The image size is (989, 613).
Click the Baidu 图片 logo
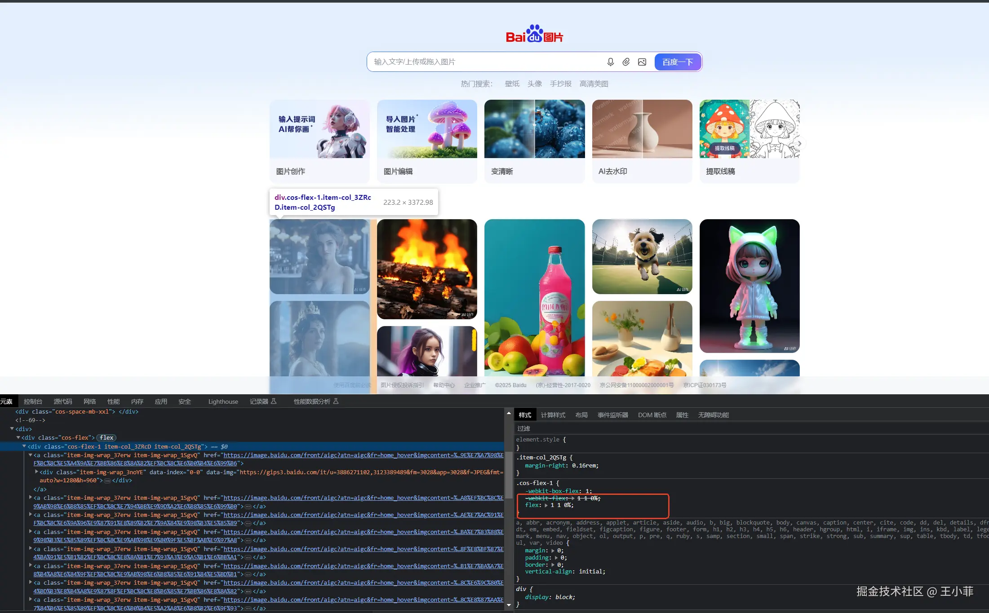pyautogui.click(x=534, y=34)
